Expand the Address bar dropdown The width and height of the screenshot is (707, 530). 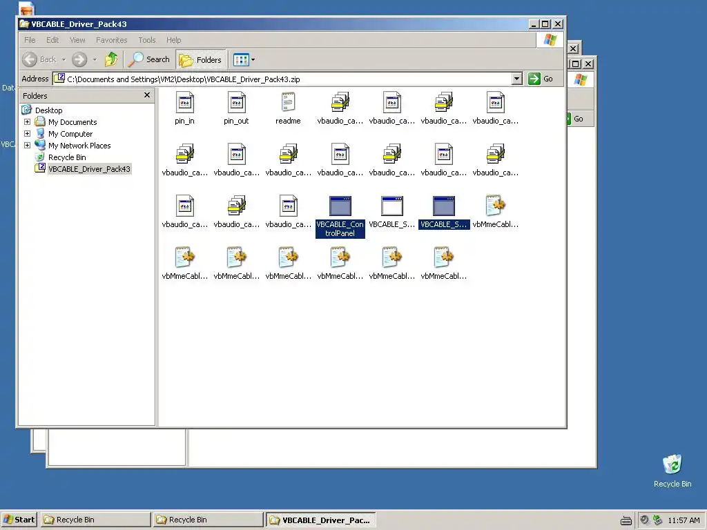[x=517, y=79]
